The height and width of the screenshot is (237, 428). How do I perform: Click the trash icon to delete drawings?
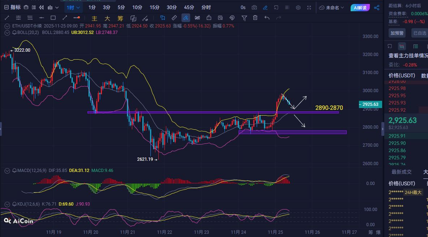click(255, 18)
